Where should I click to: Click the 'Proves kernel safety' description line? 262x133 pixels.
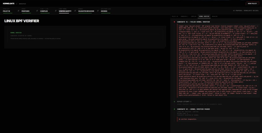point(35,39)
